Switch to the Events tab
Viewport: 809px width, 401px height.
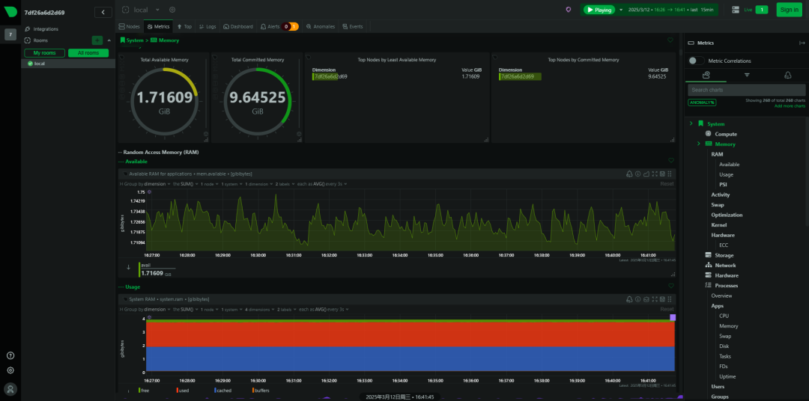pos(352,26)
